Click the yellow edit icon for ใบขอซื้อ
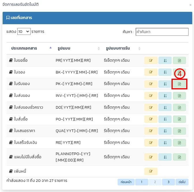194x192 pixels. 151,61
